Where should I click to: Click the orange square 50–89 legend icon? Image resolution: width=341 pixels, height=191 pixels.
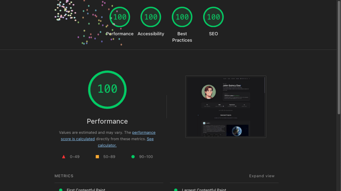pos(97,157)
